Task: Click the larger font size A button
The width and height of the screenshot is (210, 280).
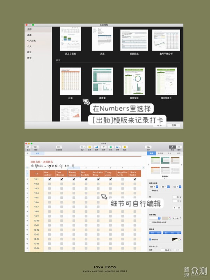Action: point(179,208)
